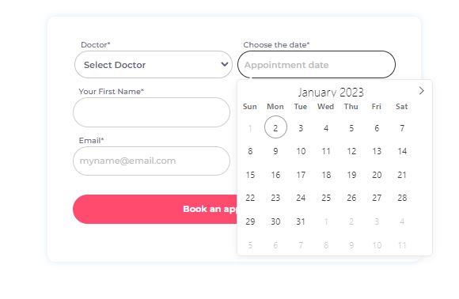This screenshot has height=299, width=459.
Task: Select January 2 in calendar
Action: pos(275,127)
